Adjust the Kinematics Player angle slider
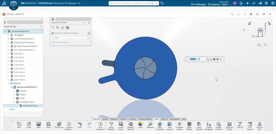 click(70, 42)
